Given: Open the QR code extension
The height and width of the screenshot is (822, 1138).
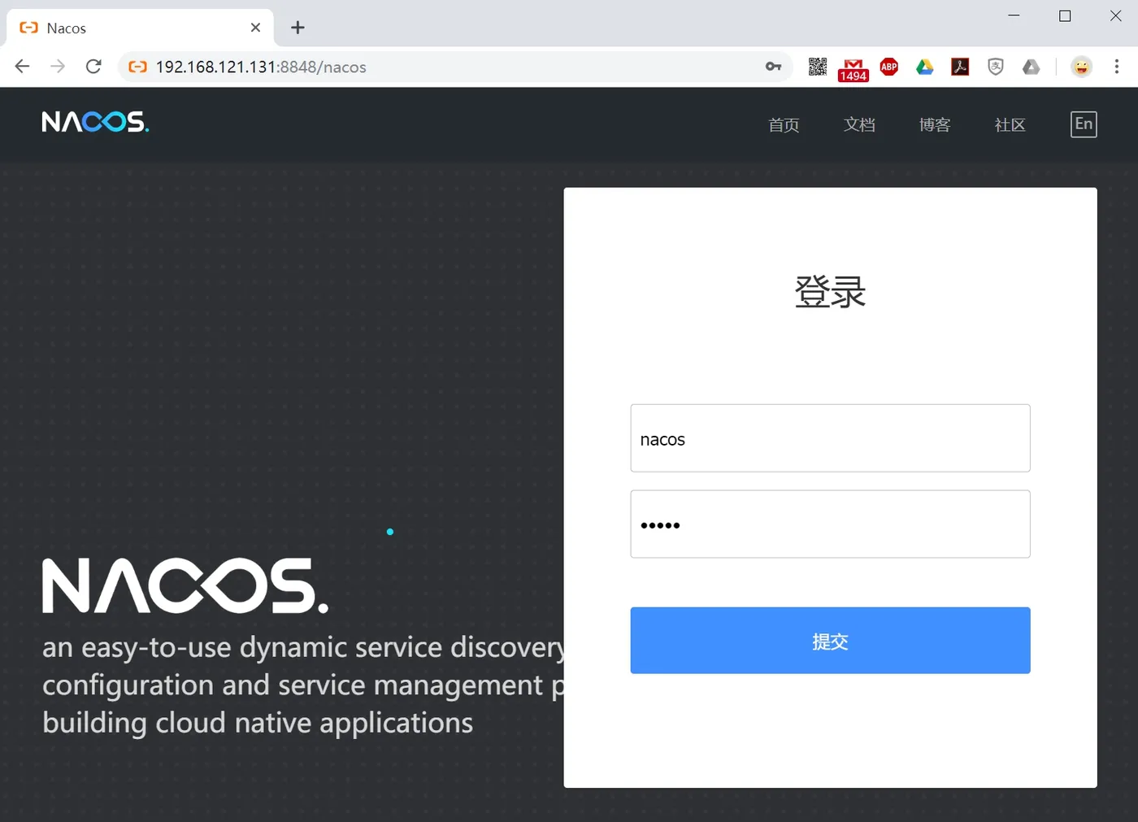Looking at the screenshot, I should (818, 67).
